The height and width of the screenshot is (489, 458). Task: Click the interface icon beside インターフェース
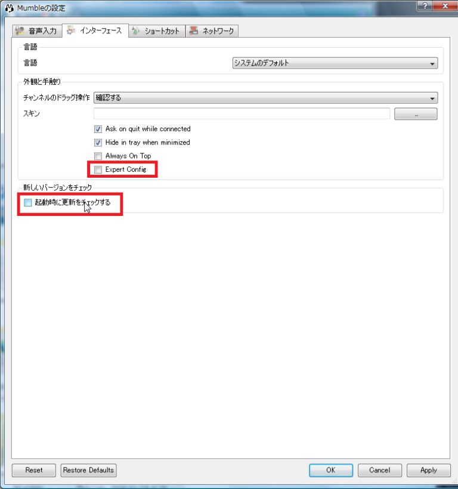(x=71, y=30)
